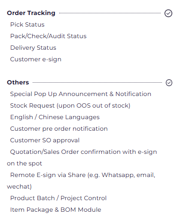Select the Order Tracking heading
The image size is (180, 219).
point(31,13)
